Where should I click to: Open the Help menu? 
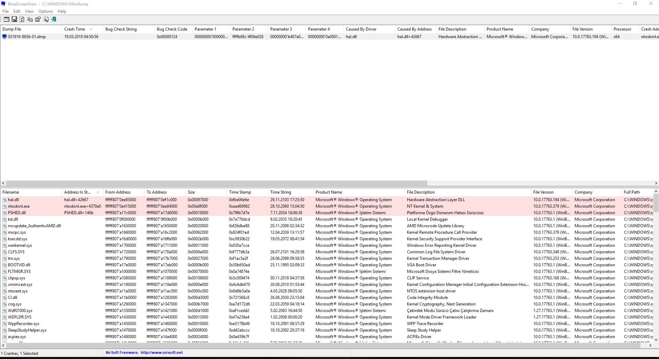coord(62,11)
